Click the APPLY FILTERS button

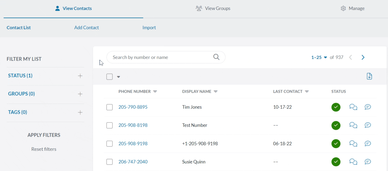coord(44,135)
